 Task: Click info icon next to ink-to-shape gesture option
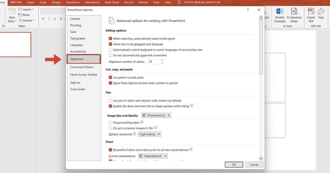coord(192,106)
